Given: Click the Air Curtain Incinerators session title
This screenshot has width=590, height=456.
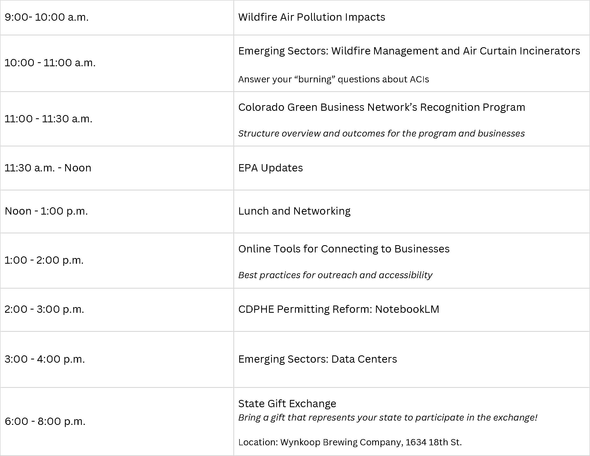Looking at the screenshot, I should (x=409, y=51).
